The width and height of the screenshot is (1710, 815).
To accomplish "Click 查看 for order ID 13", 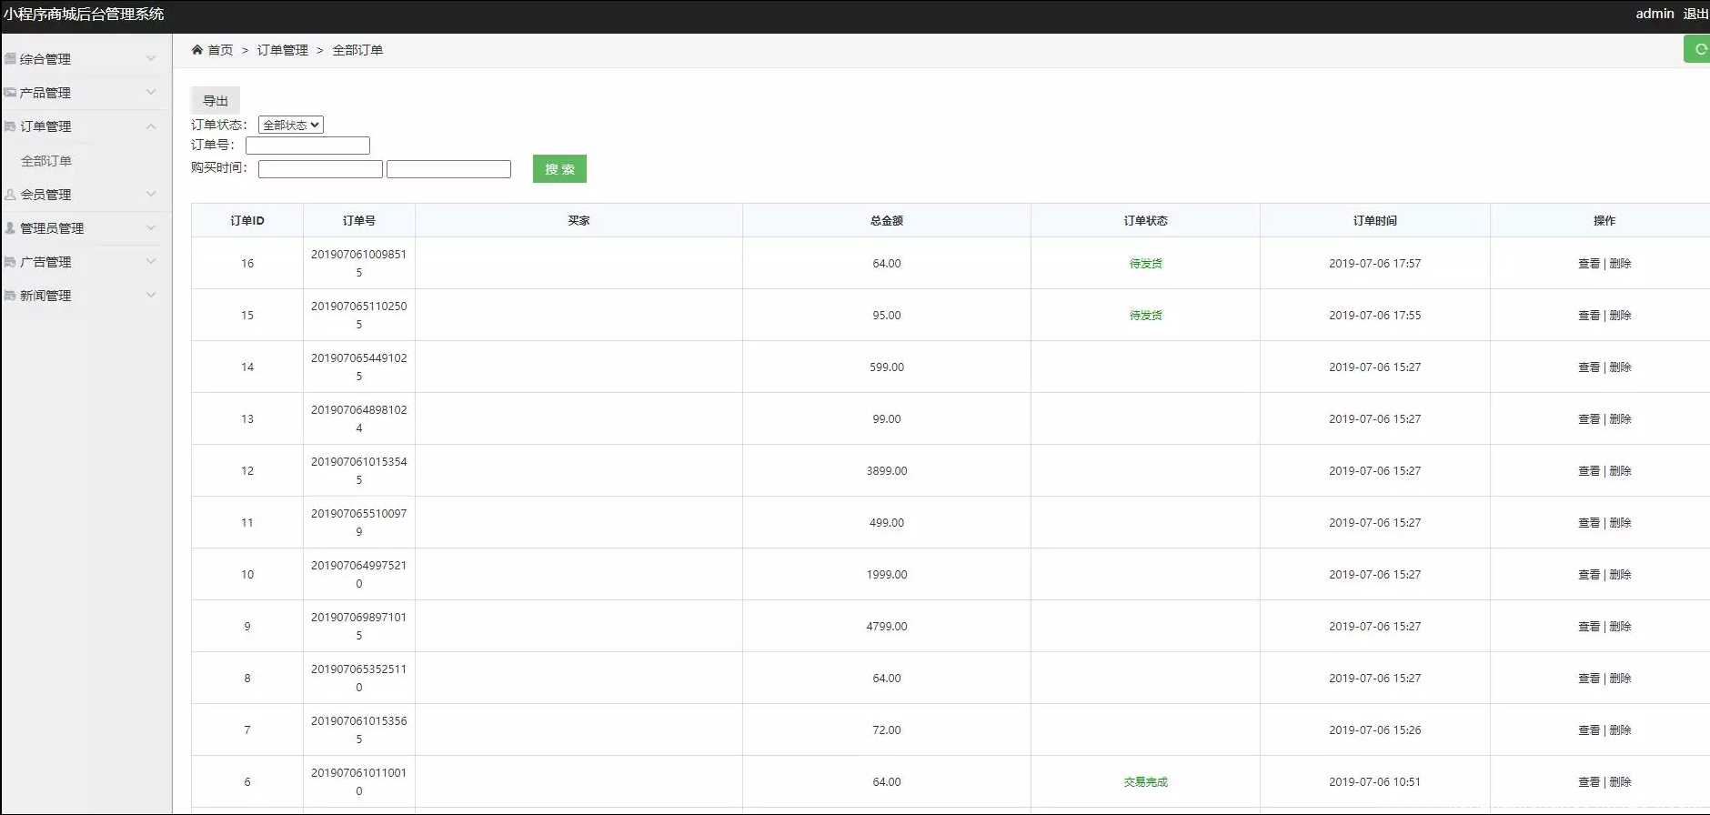I will pos(1589,419).
